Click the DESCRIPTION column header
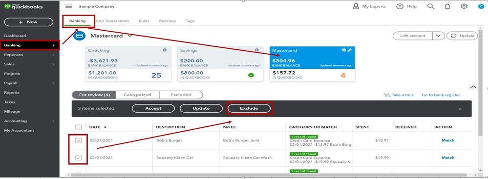The height and width of the screenshot is (179, 488). 170,127
